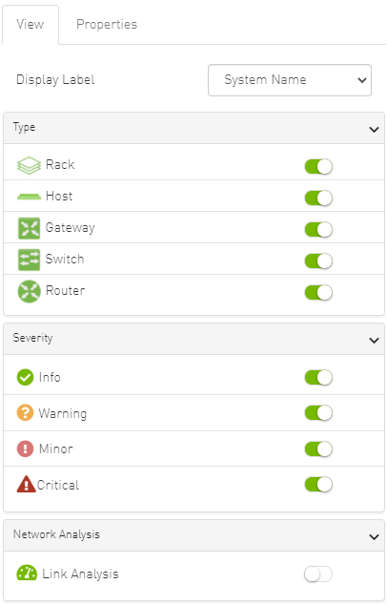Switch to the Properties tab
The image size is (387, 605).
[107, 24]
